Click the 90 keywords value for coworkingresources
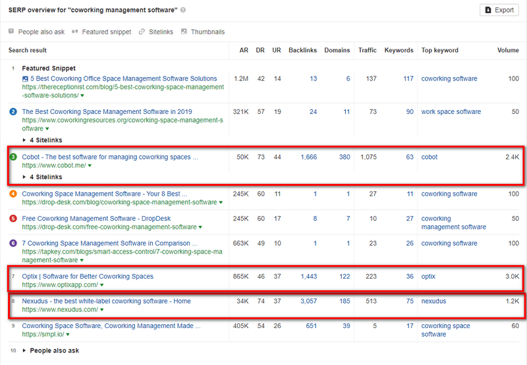Image resolution: width=527 pixels, height=365 pixels. (x=410, y=111)
